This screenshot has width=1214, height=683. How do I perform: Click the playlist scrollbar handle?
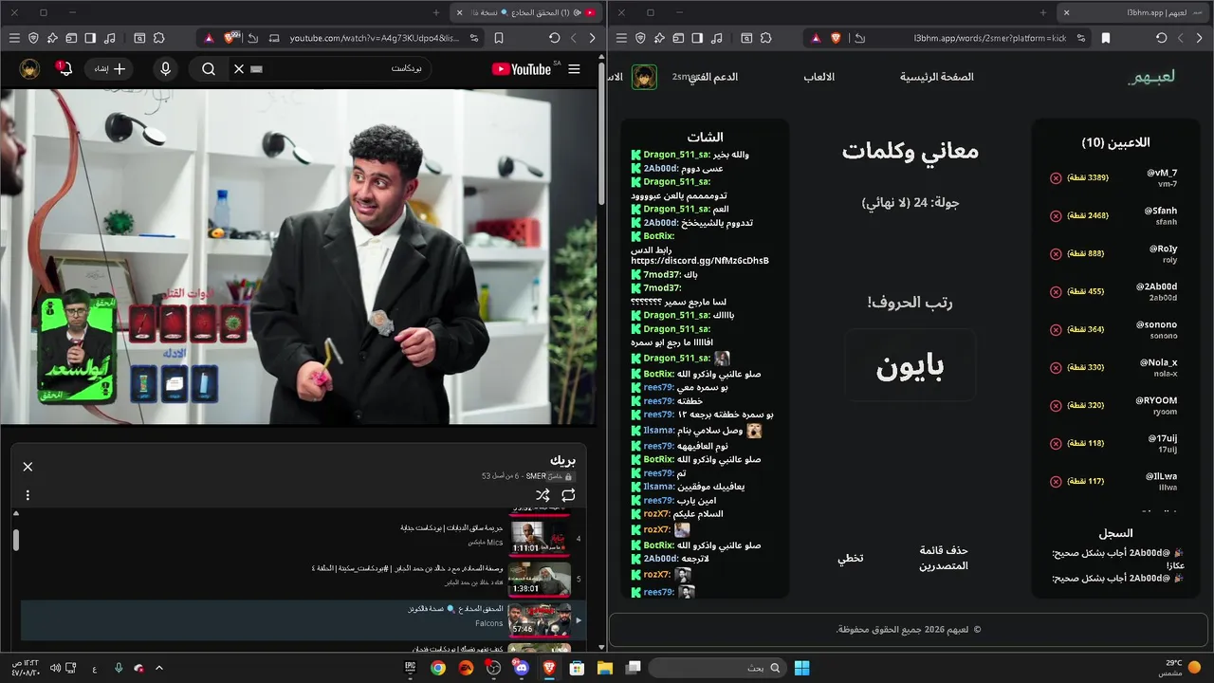coord(15,540)
